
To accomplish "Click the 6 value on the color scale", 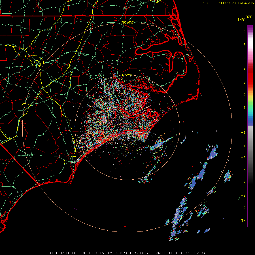I will (x=245, y=44).
